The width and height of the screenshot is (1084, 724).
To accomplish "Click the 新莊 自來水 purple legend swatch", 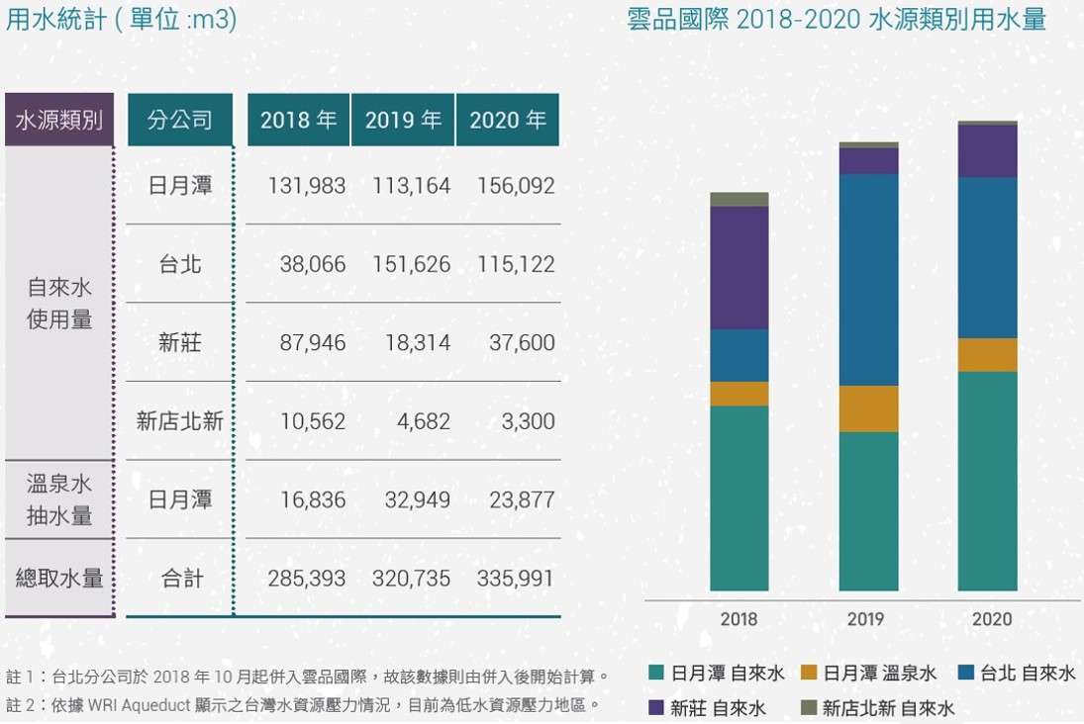I will click(x=656, y=707).
